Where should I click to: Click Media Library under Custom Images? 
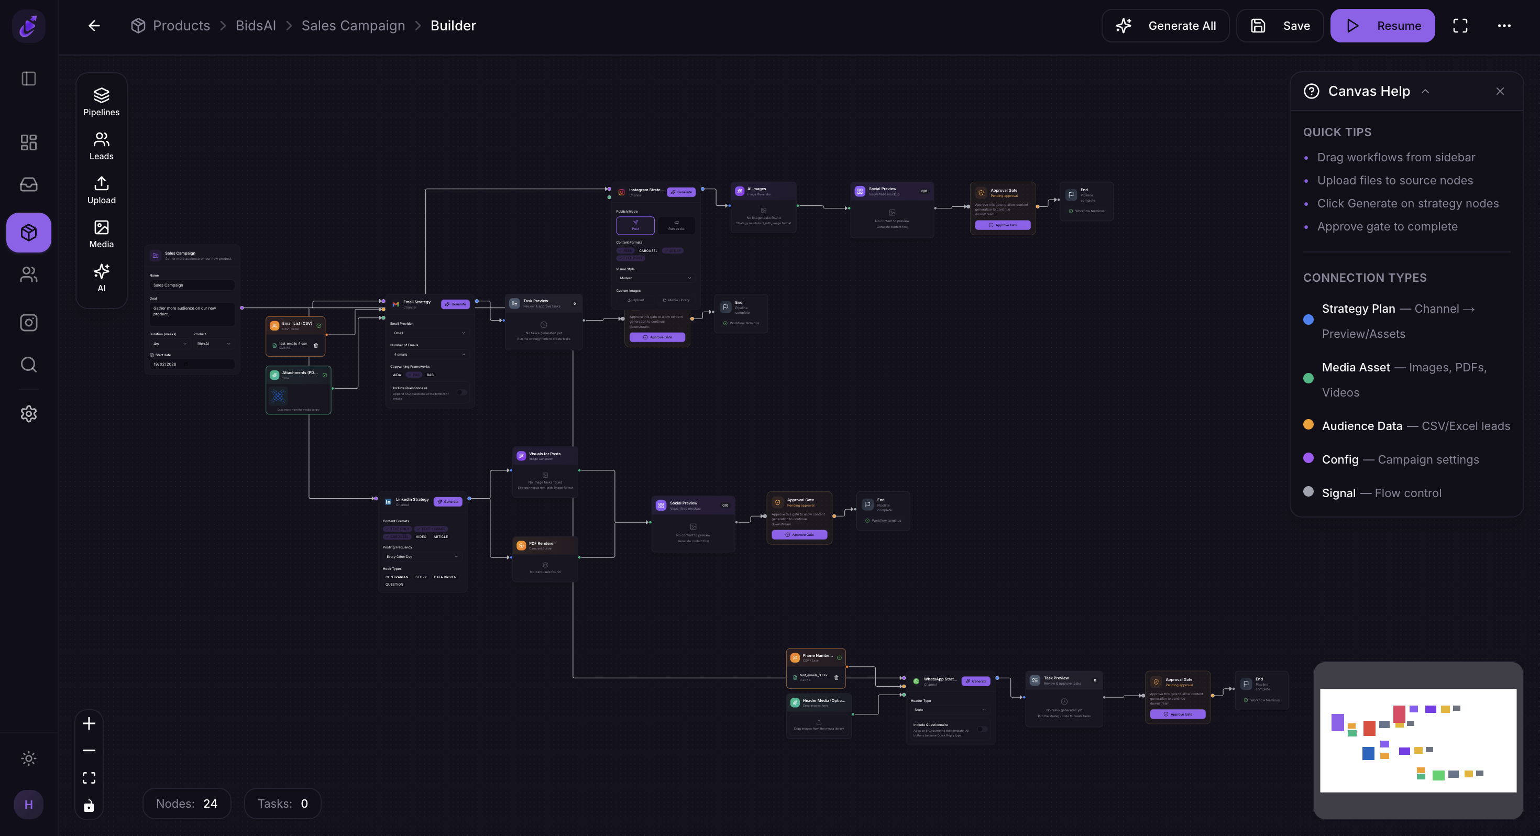point(676,300)
